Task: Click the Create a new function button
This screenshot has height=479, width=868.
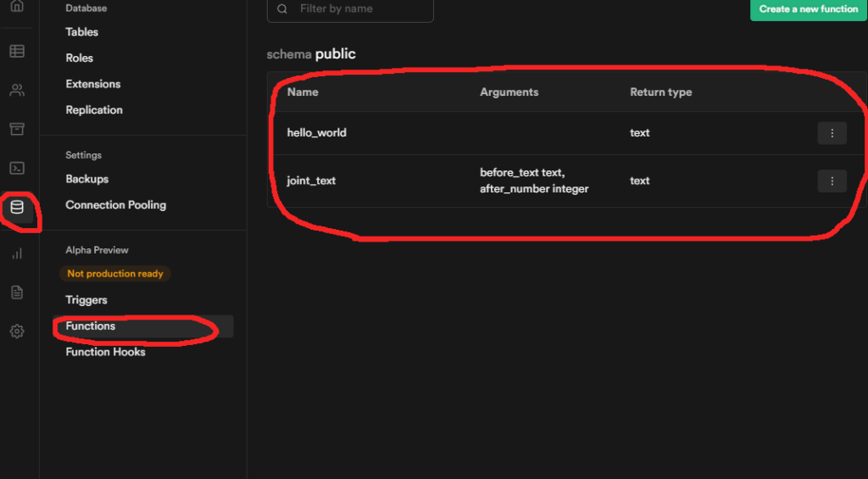Action: (x=808, y=9)
